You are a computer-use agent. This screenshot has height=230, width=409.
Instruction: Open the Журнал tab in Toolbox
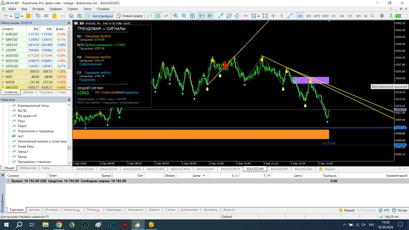[x=229, y=210]
